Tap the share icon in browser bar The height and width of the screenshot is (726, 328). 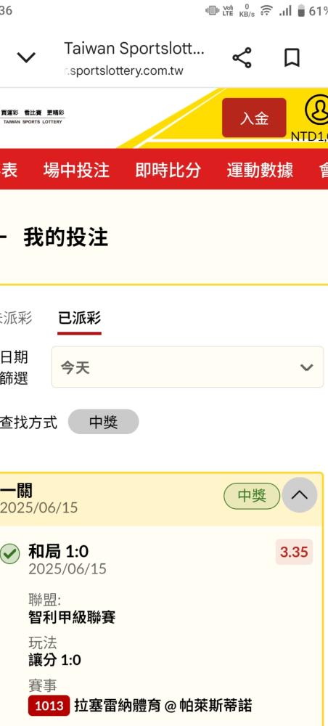(x=242, y=58)
